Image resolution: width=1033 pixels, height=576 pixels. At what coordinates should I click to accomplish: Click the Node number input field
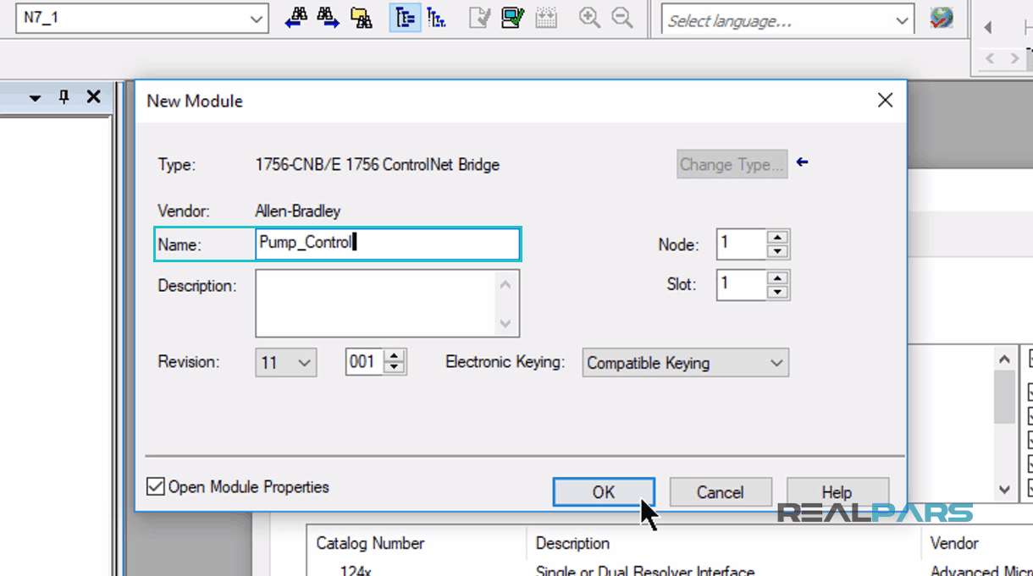tap(742, 244)
